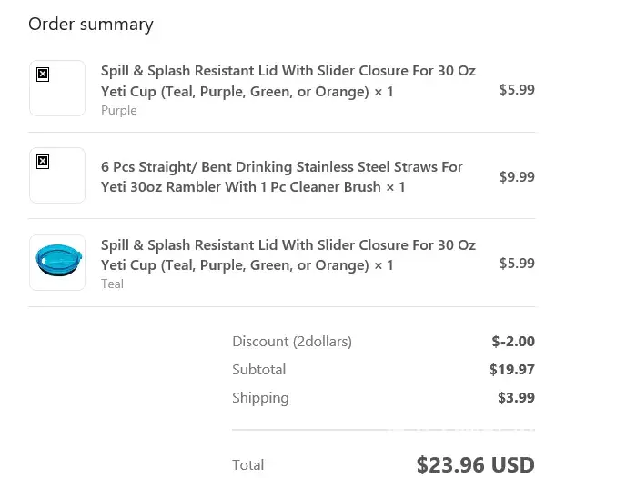Click the Shipping label
Screen dimensions: 626x478
[260, 398]
